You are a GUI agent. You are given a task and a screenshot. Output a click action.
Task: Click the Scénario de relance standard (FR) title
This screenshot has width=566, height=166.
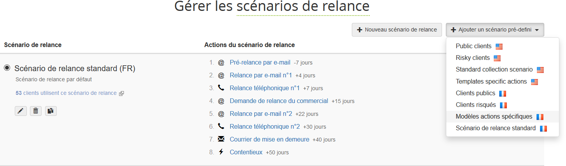click(x=75, y=68)
